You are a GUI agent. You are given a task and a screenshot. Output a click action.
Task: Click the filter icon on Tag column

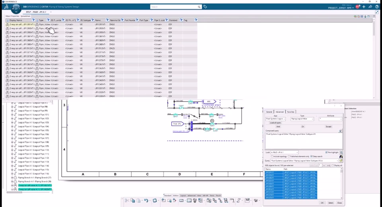coord(196,20)
